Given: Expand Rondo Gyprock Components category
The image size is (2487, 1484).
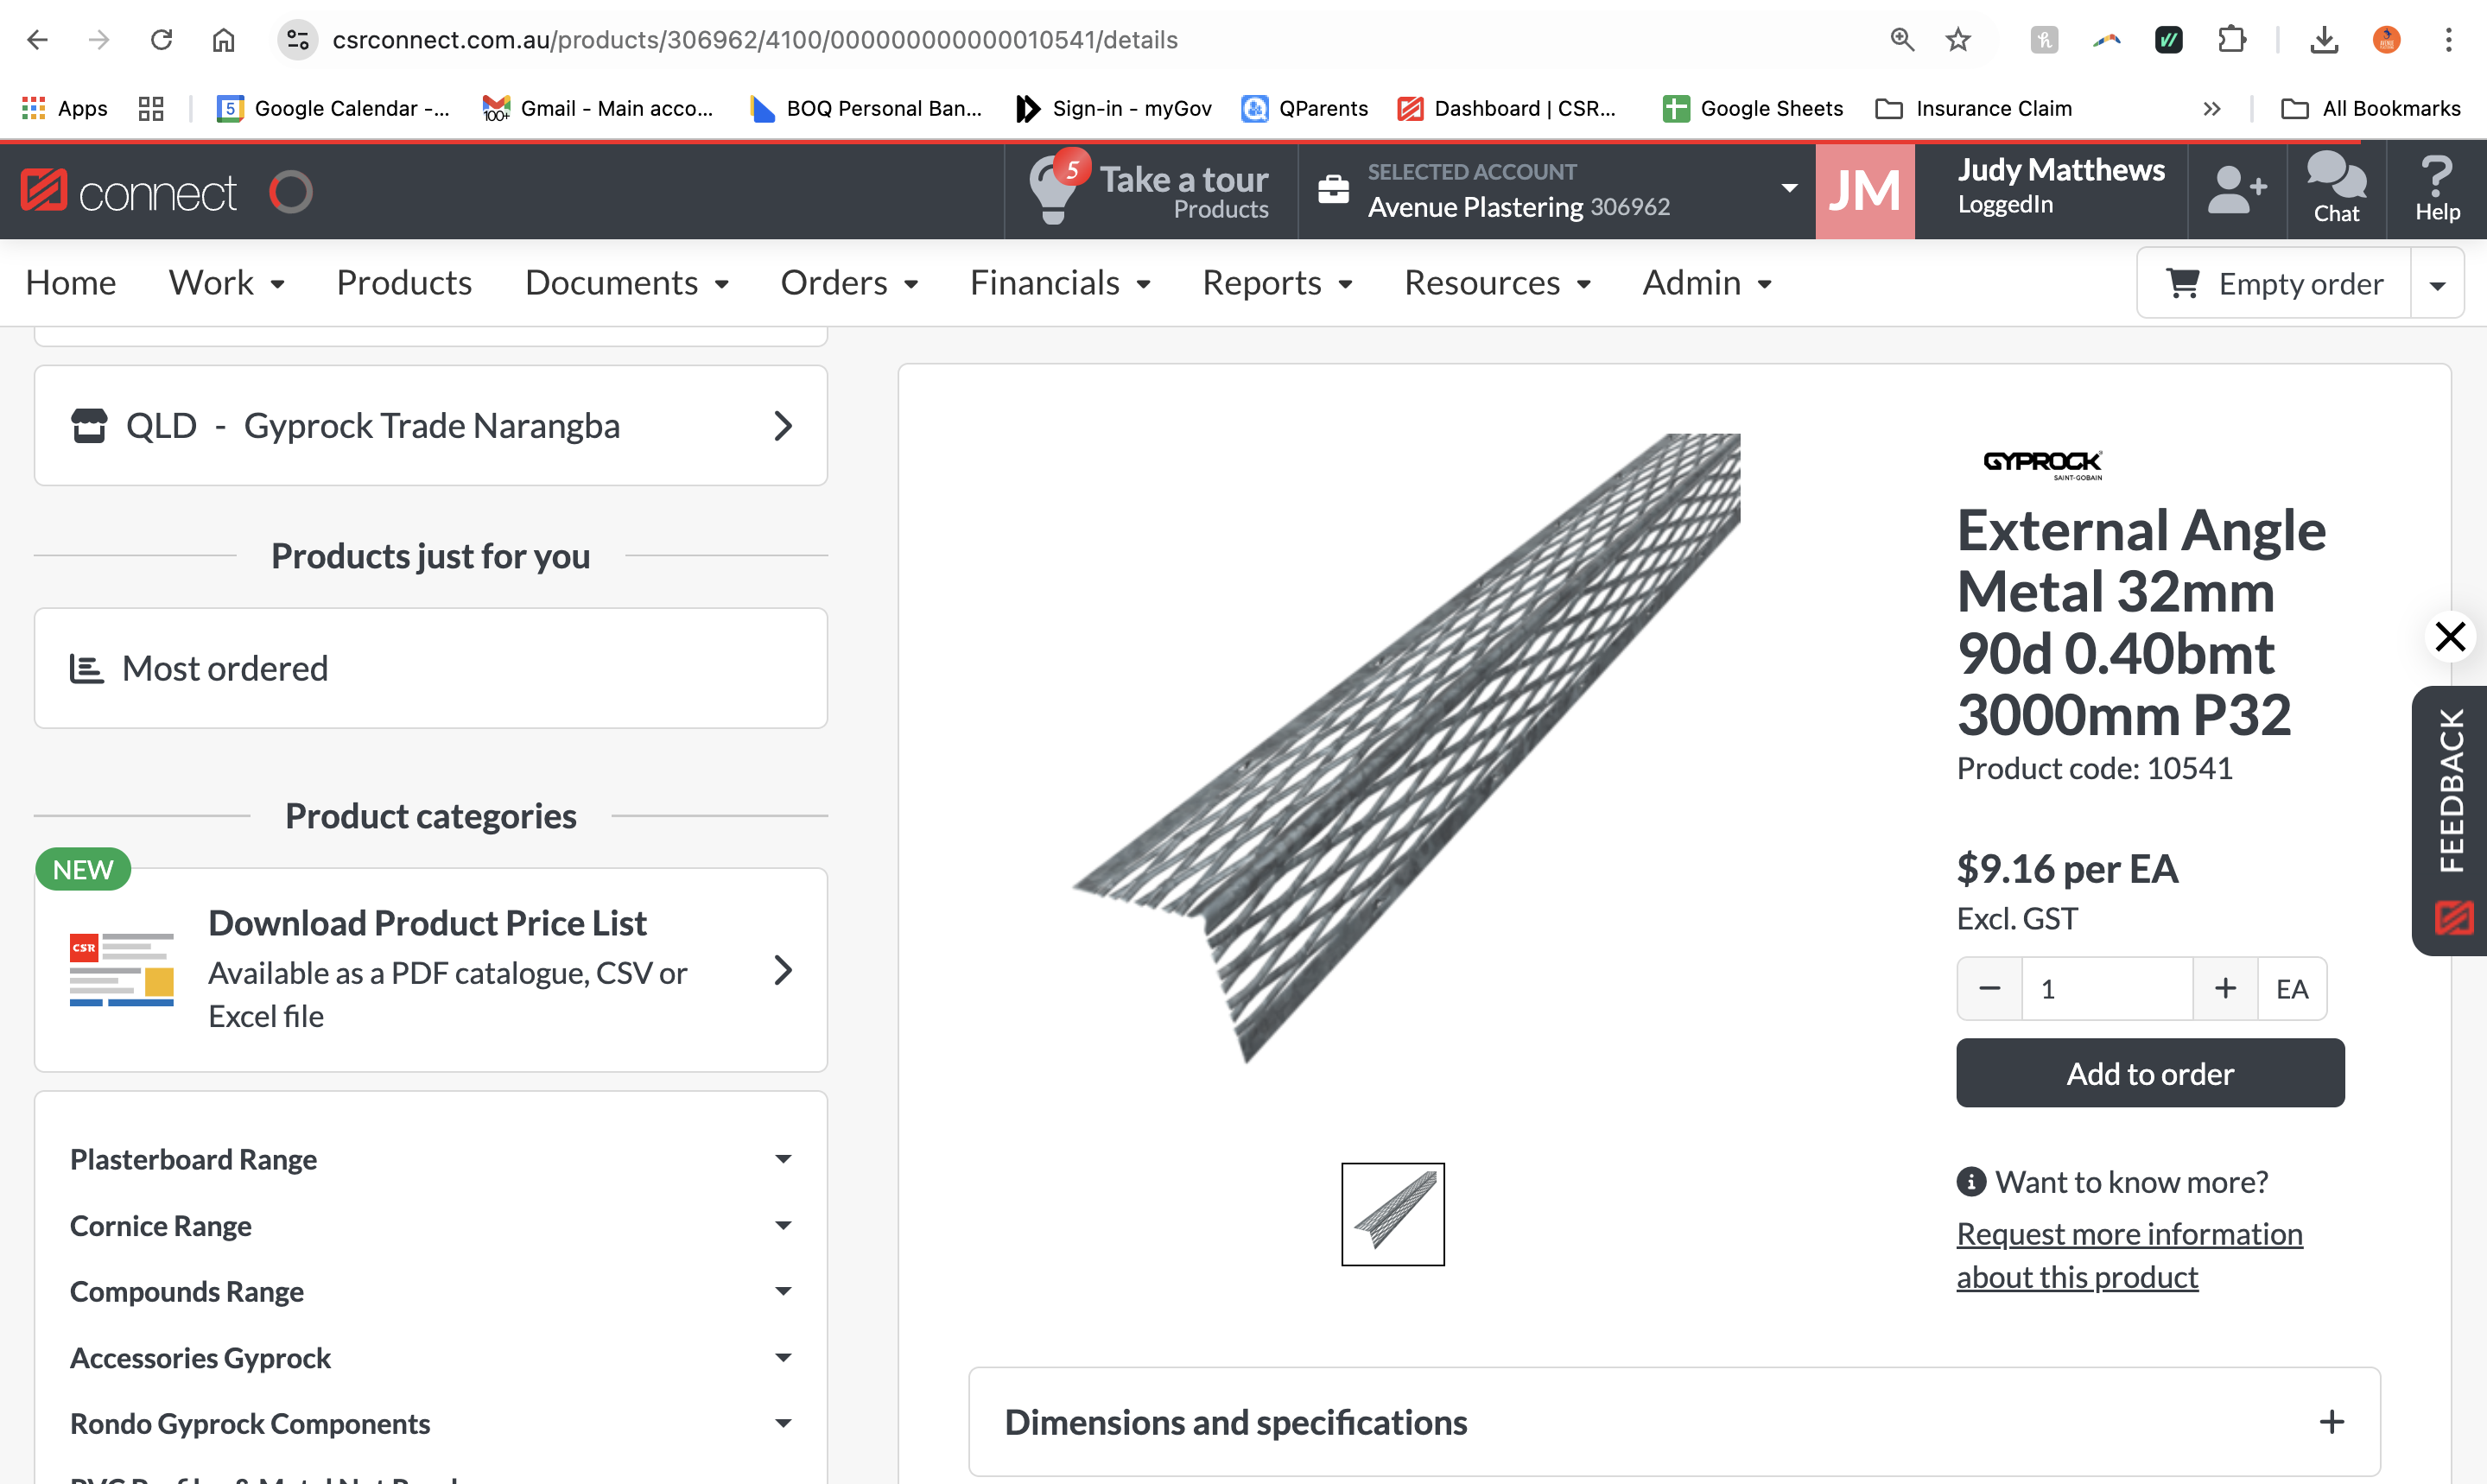Looking at the screenshot, I should coord(431,1423).
